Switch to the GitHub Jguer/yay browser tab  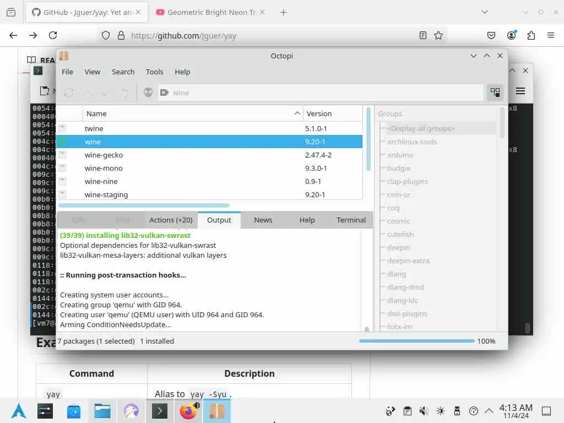[86, 12]
